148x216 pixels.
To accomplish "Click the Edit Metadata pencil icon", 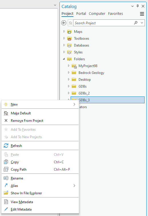I will 6,209.
